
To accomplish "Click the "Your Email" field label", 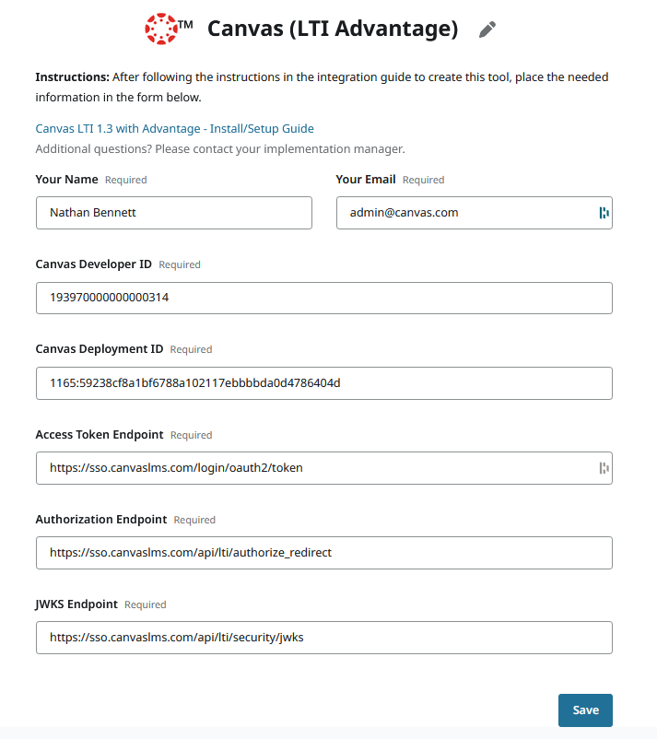I will tap(366, 180).
